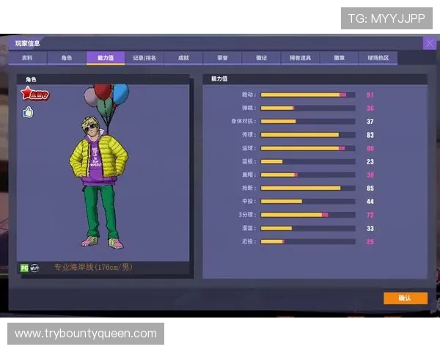Click the green PG position badge
Viewport: 440px width, 352px height.
tap(24, 268)
